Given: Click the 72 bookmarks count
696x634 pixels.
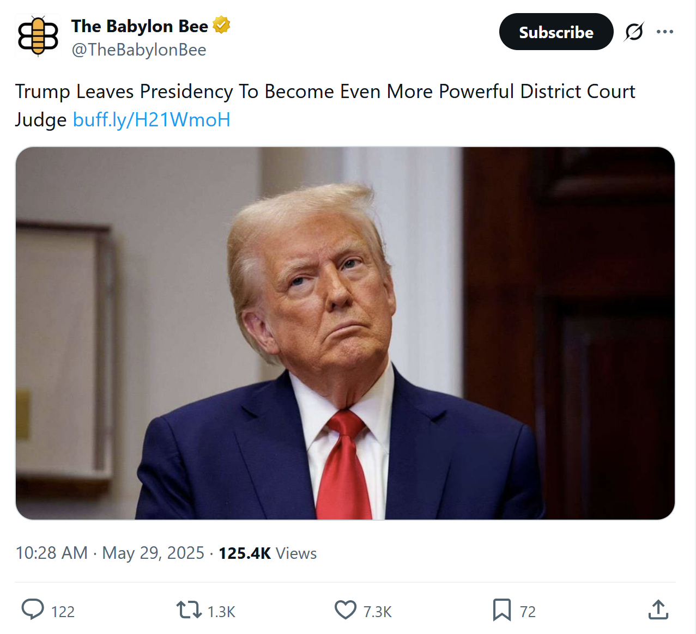Looking at the screenshot, I should [x=528, y=612].
